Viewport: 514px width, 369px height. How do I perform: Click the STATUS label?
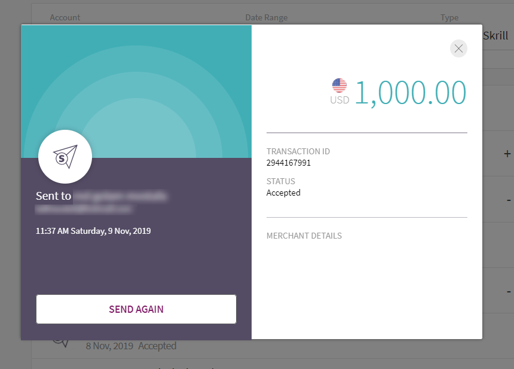pos(281,181)
